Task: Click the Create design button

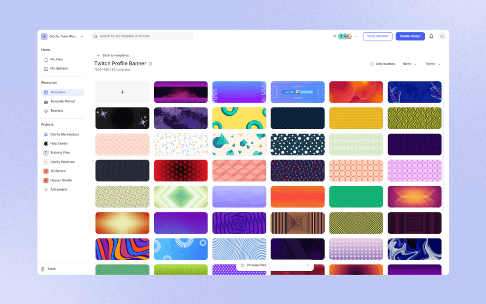Action: (x=410, y=36)
